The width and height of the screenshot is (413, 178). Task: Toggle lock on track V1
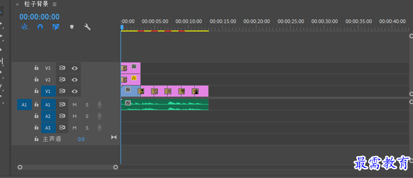(36, 91)
